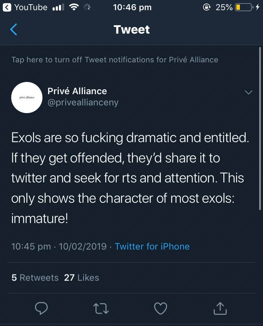Tap the Wi-Fi icon in status bar

tap(74, 7)
